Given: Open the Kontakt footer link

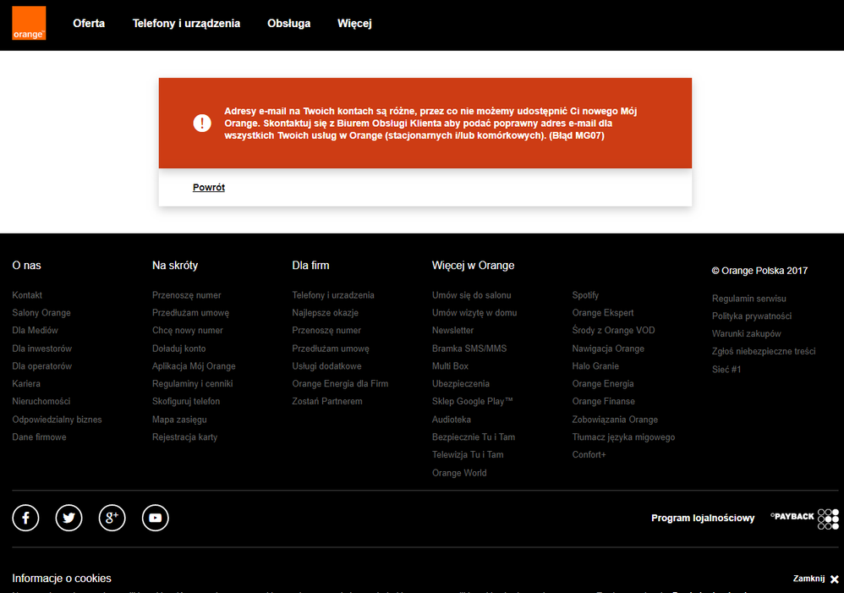Looking at the screenshot, I should (x=27, y=295).
